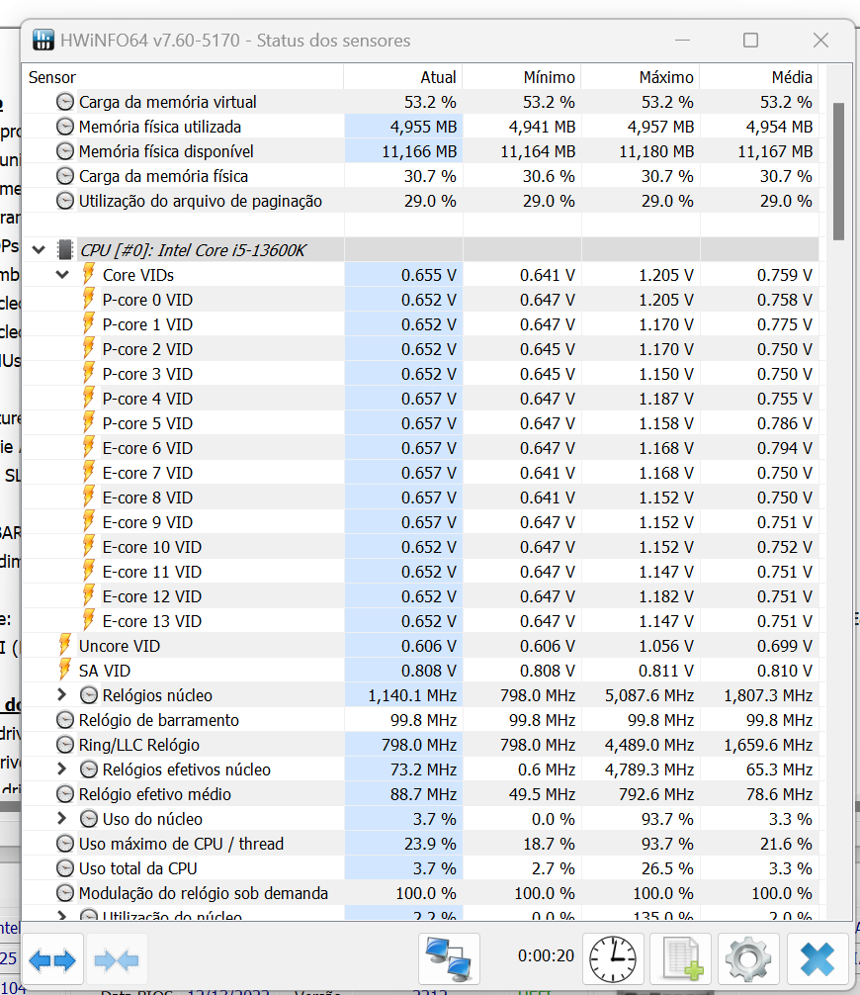Select the E-core 9 VID row
Image resolution: width=860 pixels, height=995 pixels.
(420, 522)
